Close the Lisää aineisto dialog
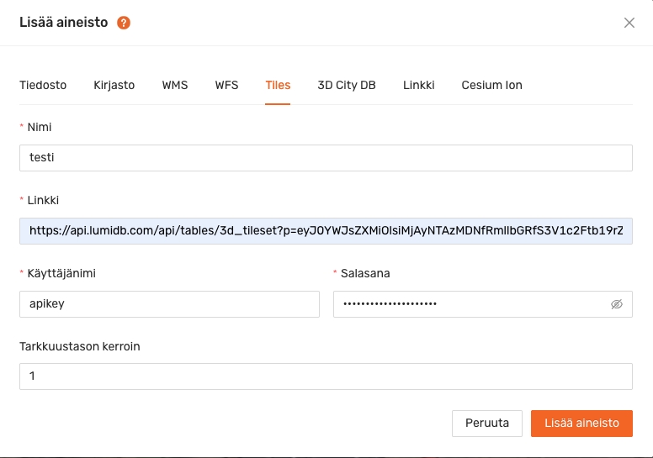 pos(629,23)
